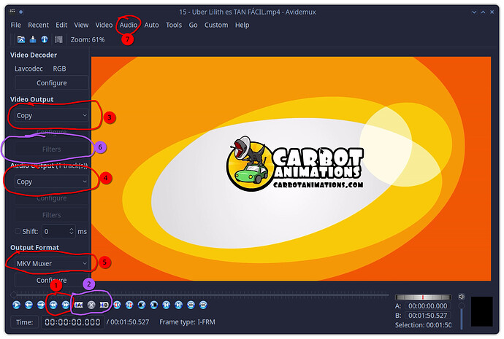Image resolution: width=504 pixels, height=339 pixels.
Task: Go to next cut point icon
Action: (129, 305)
